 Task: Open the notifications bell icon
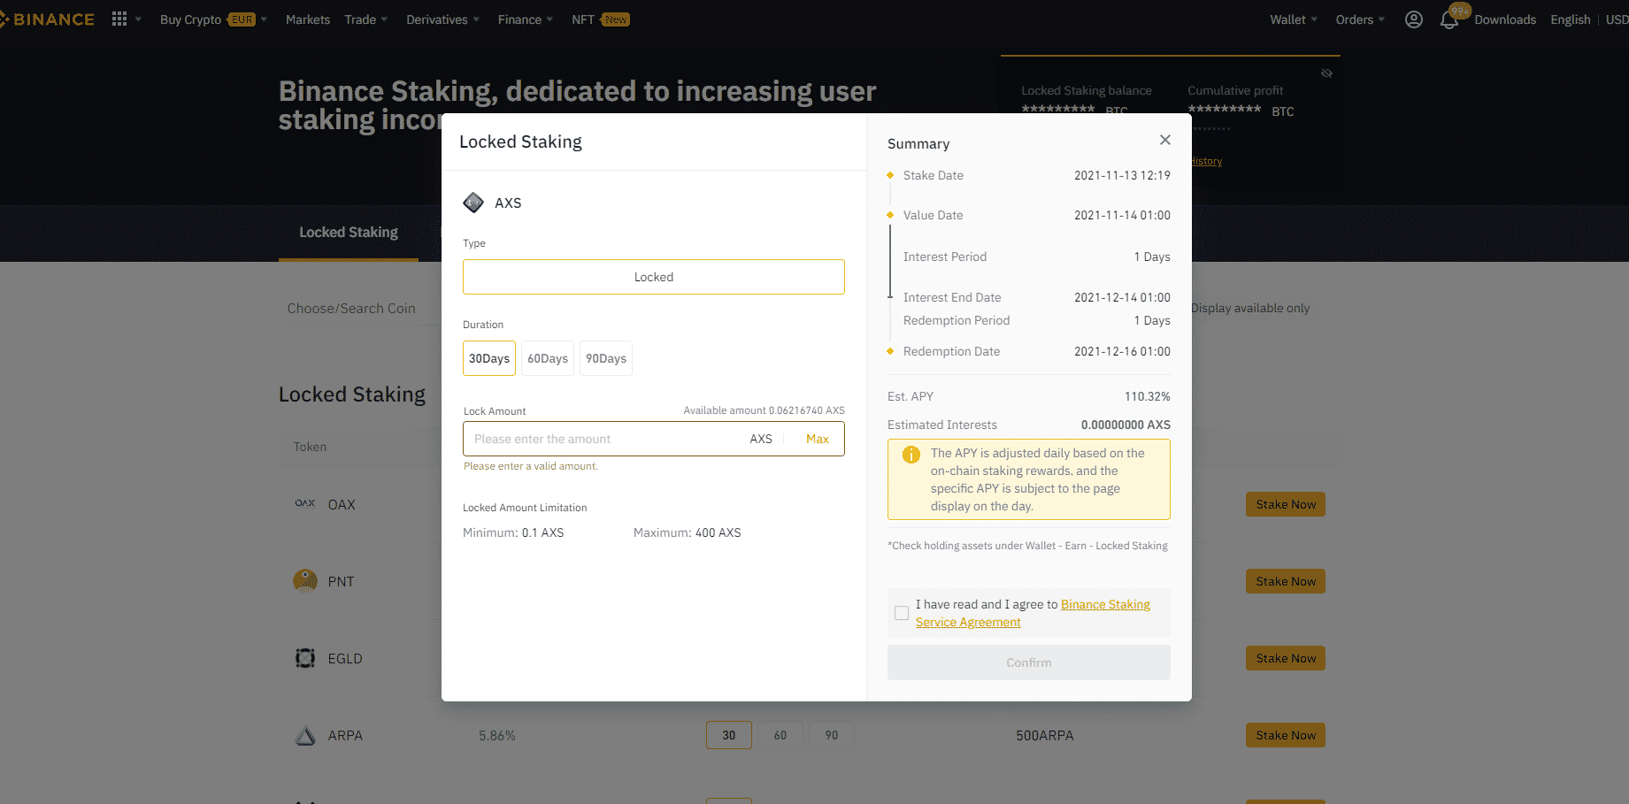click(x=1448, y=20)
